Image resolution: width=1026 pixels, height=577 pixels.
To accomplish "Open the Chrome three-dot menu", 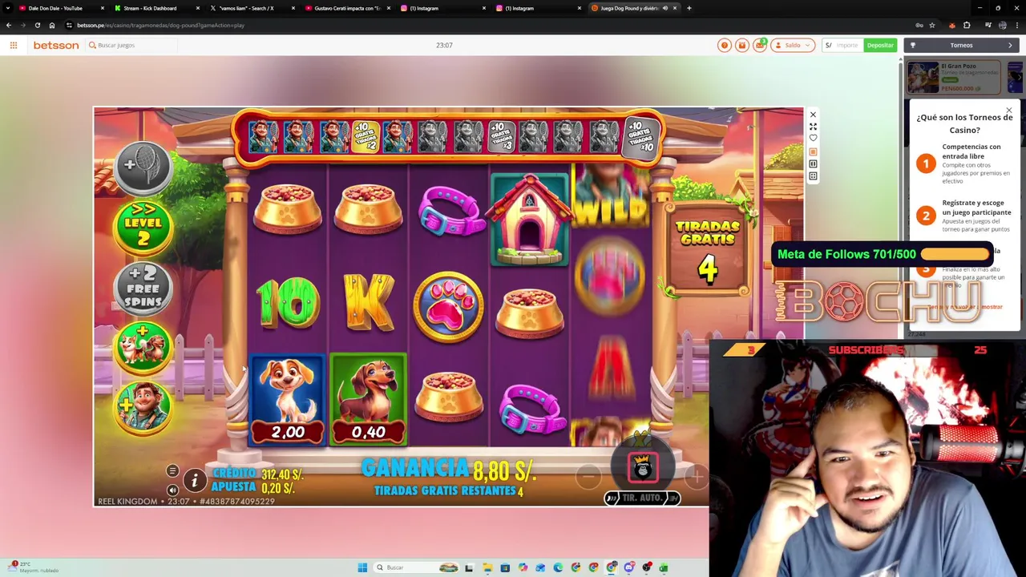I will 1016,25.
